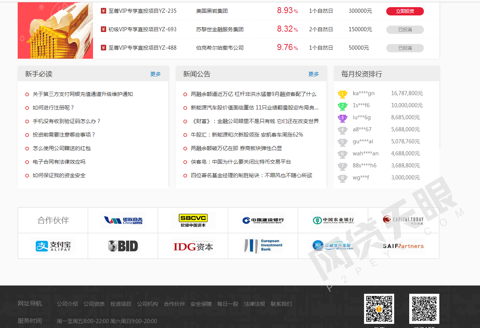
Task: Open news 四位著名基金经理的制胜秘诀
Action: (x=251, y=175)
